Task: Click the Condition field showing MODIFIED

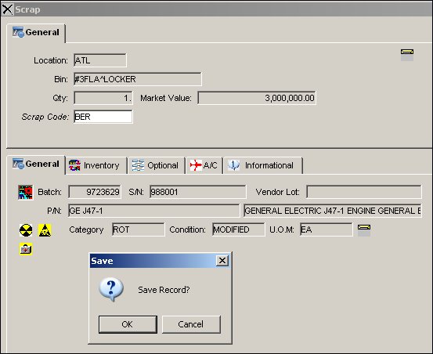Action: (239, 229)
